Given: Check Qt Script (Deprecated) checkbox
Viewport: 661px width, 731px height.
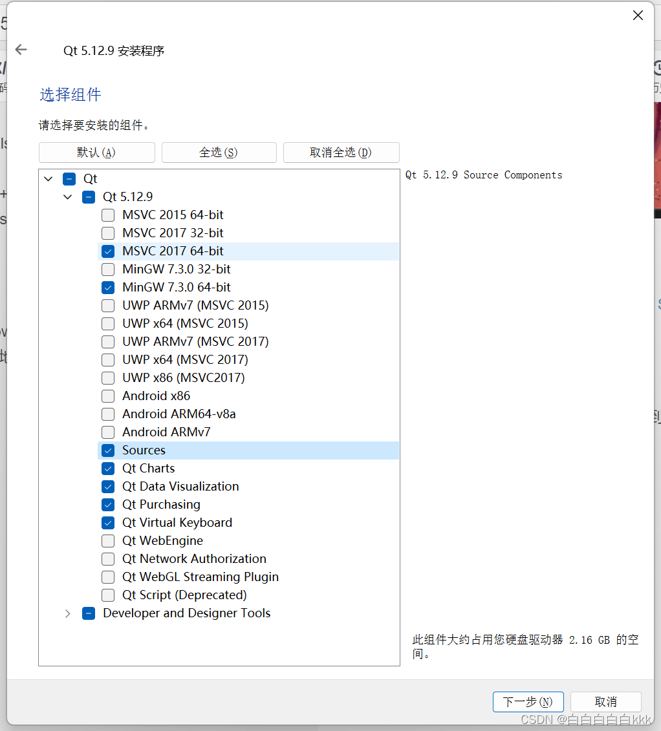Looking at the screenshot, I should (x=108, y=595).
